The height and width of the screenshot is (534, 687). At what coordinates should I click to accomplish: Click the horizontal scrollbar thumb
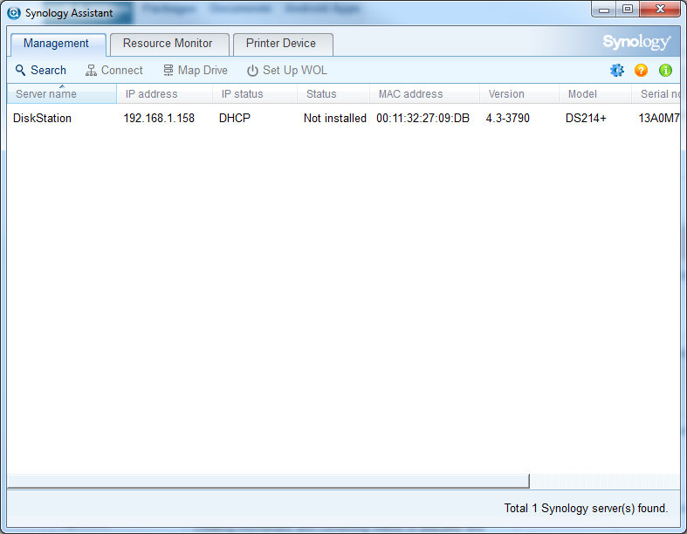point(269,481)
